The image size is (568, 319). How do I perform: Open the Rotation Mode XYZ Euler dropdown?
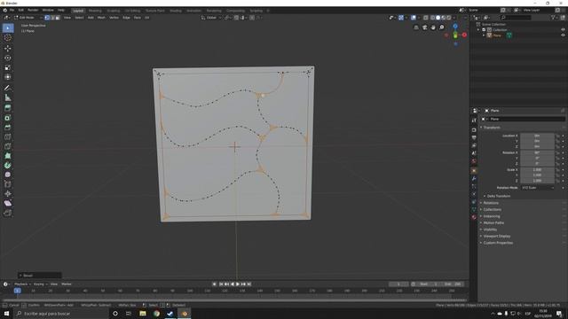click(x=538, y=188)
